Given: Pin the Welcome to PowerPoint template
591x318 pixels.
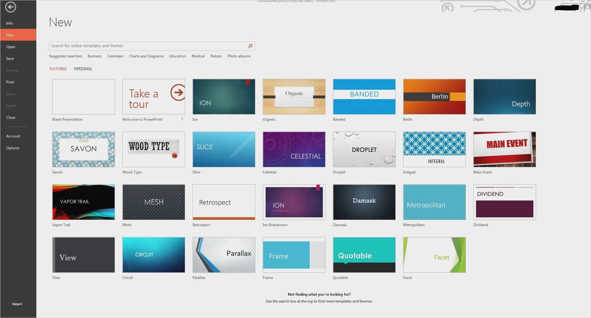Looking at the screenshot, I should 182,119.
